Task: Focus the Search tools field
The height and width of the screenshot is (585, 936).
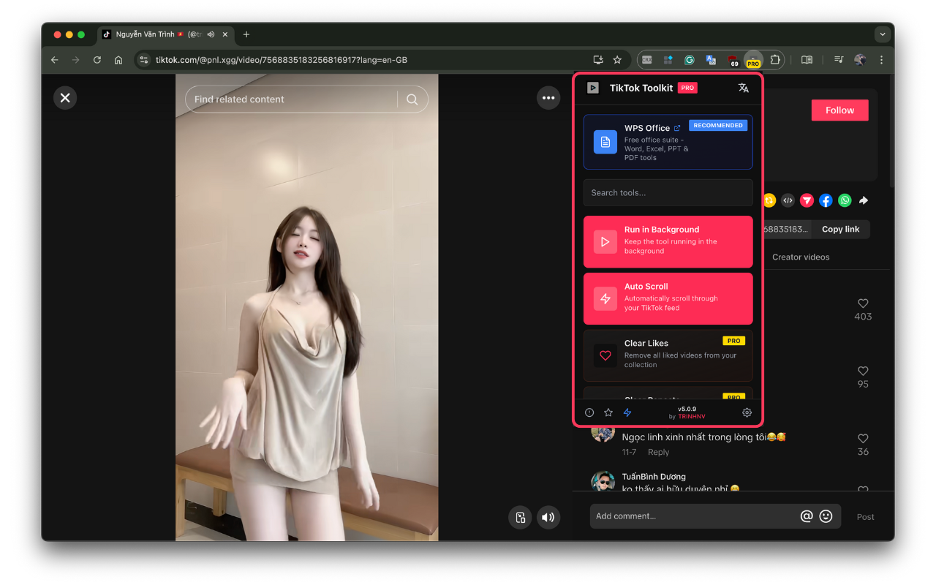Action: pyautogui.click(x=668, y=193)
